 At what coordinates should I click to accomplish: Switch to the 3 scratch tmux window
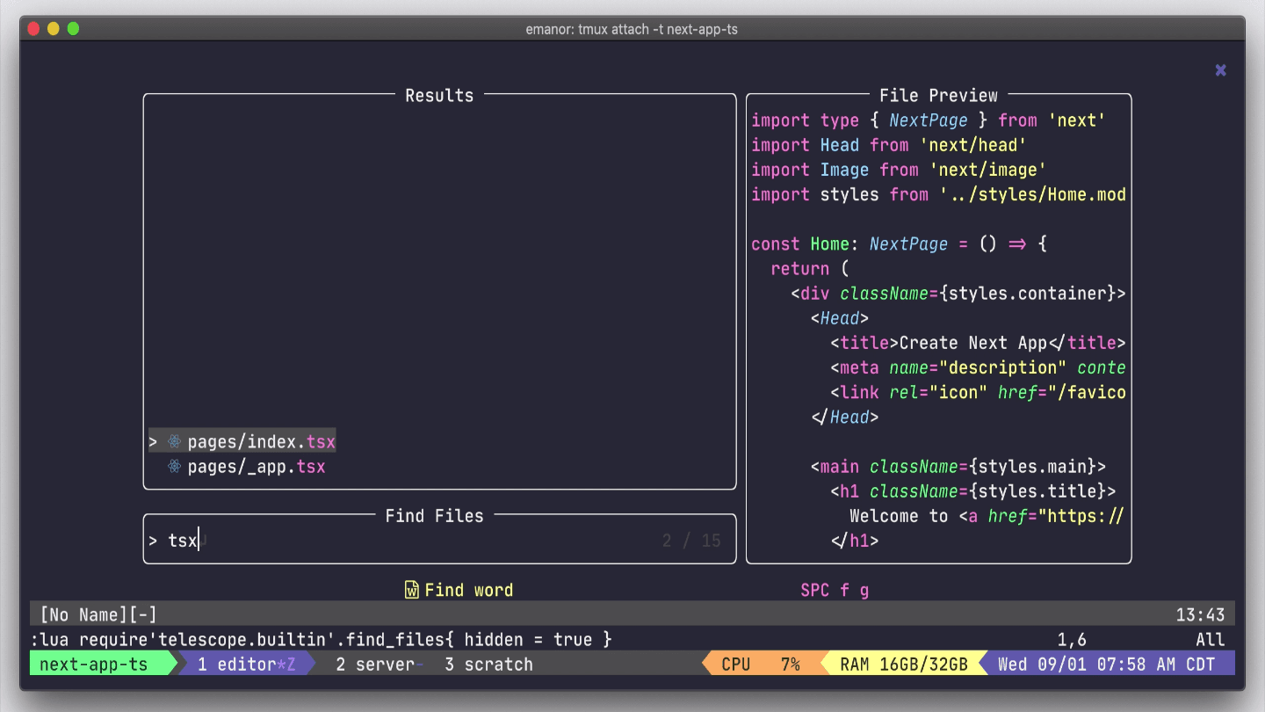488,664
